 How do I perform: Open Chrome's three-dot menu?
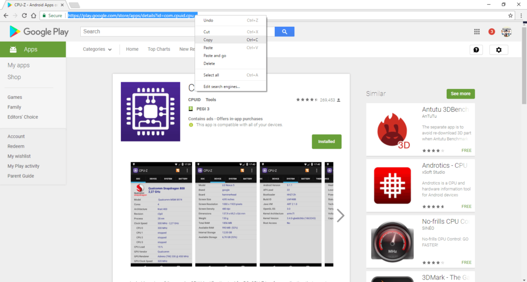(x=521, y=15)
